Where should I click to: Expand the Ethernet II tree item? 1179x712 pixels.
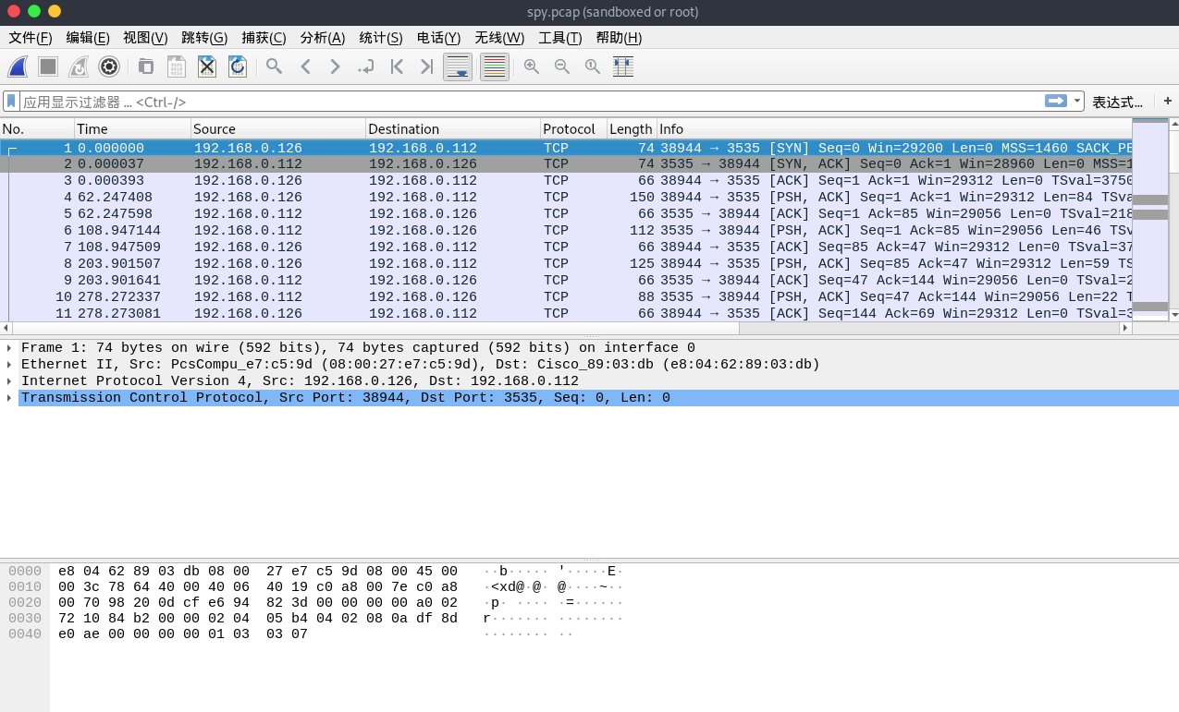pos(9,365)
